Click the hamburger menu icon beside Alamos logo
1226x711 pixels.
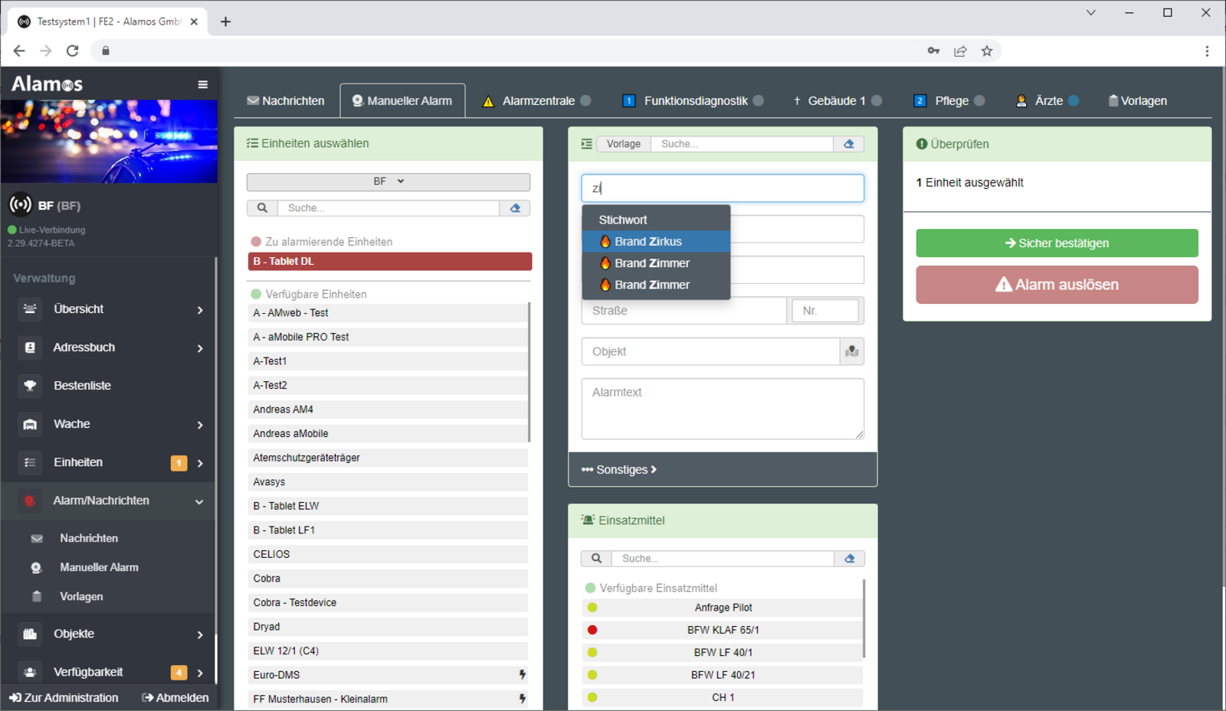(x=202, y=84)
